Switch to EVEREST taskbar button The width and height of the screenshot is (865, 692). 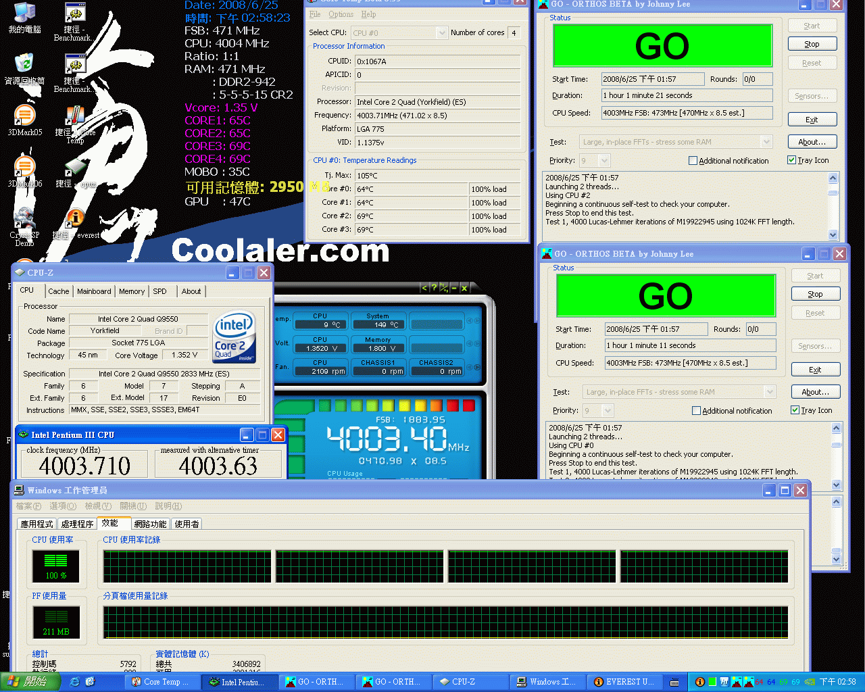coord(624,682)
